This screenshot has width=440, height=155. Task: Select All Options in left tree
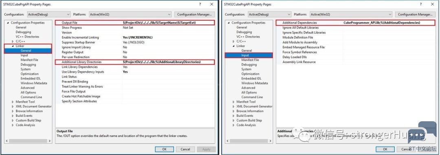click(x=29, y=92)
